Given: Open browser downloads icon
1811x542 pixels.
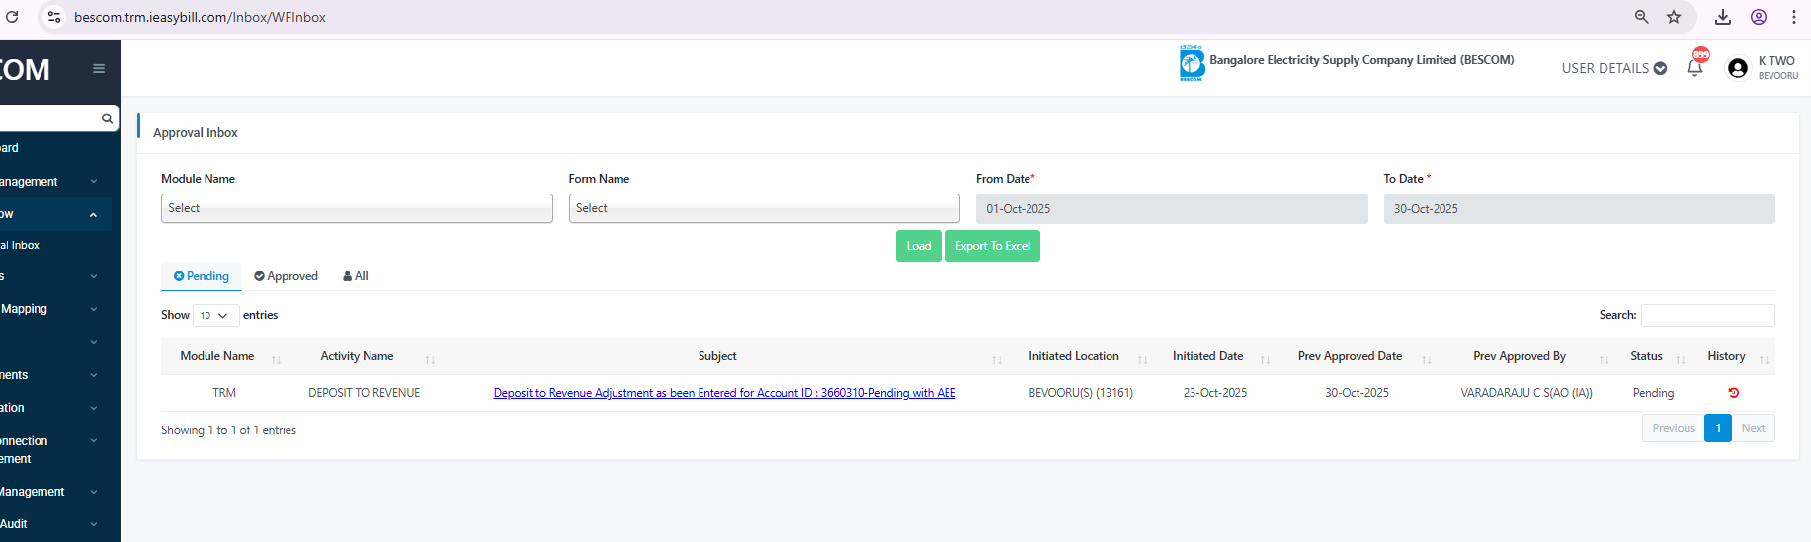Looking at the screenshot, I should pyautogui.click(x=1723, y=17).
